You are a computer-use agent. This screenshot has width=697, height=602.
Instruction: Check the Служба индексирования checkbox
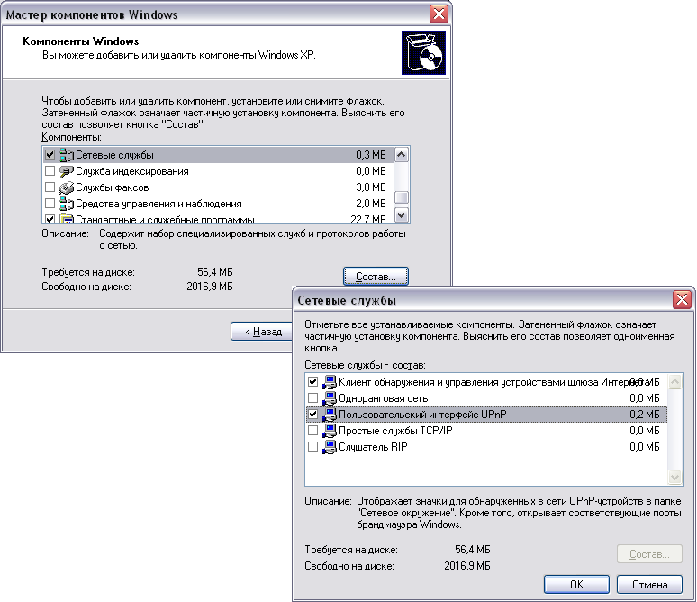[x=50, y=171]
